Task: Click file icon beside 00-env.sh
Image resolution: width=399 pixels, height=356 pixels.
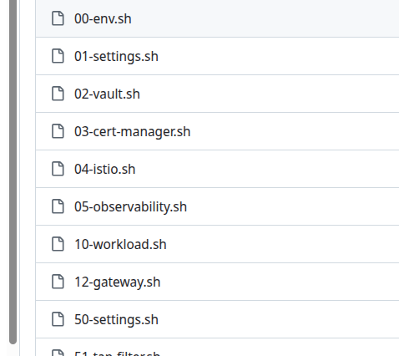Action: click(x=58, y=18)
